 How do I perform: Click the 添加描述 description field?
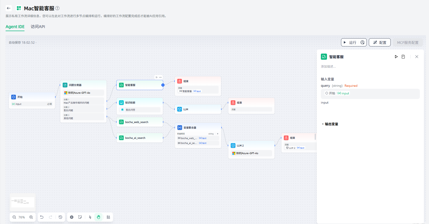click(329, 67)
